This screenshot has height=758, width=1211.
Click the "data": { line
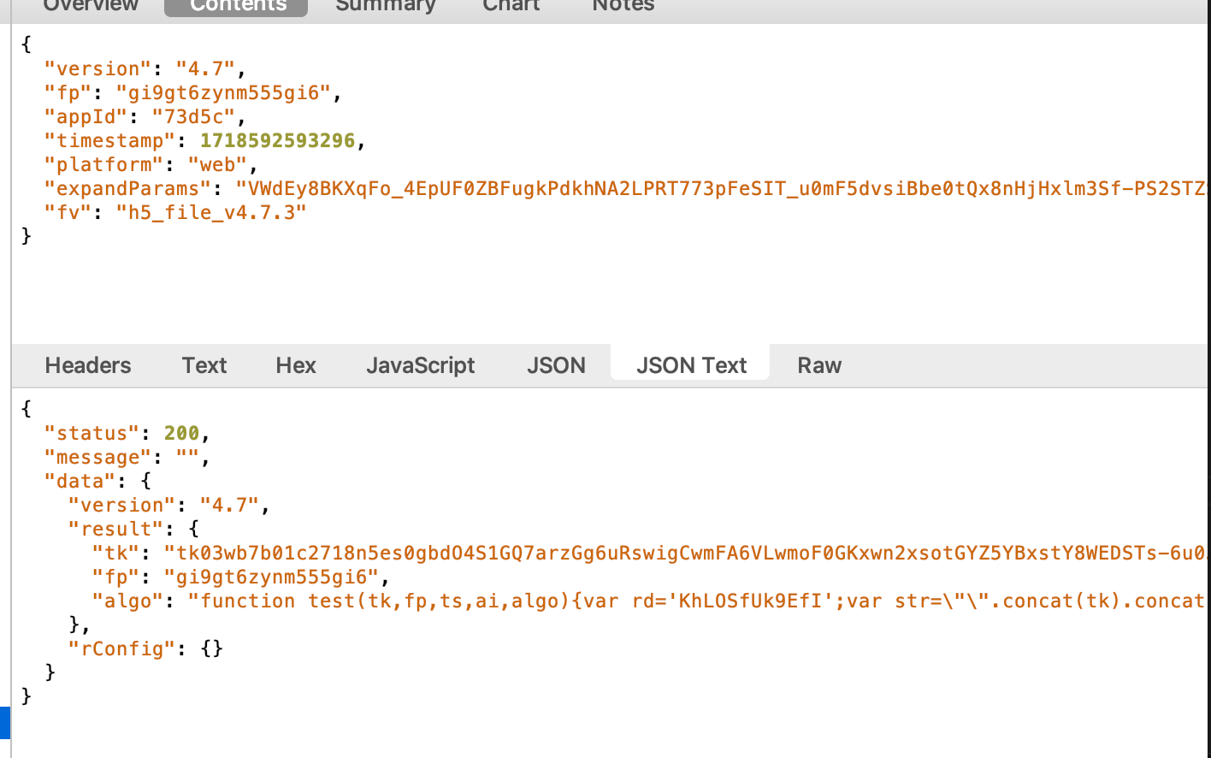pyautogui.click(x=97, y=481)
